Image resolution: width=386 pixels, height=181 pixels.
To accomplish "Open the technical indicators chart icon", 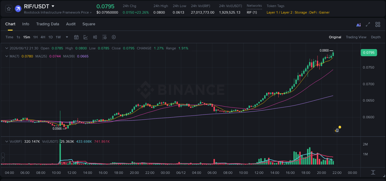I will (86, 37).
